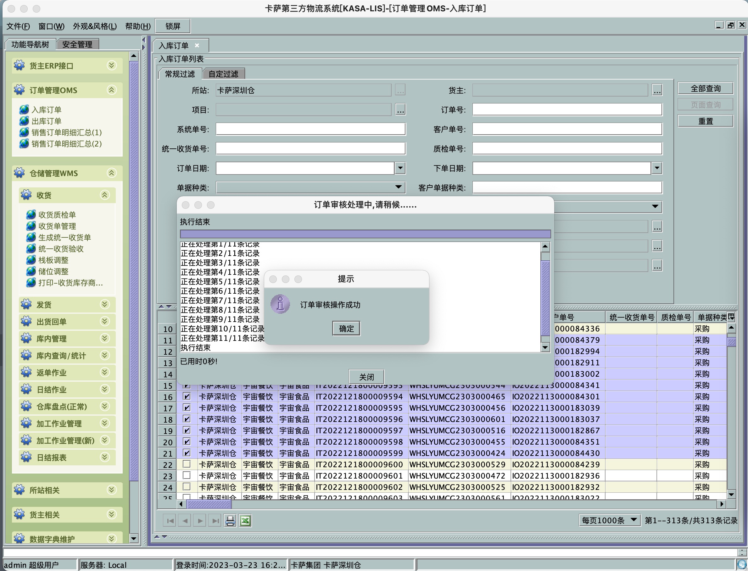Click the 关闭 button in the progress dialog
Image resolution: width=748 pixels, height=571 pixels.
(366, 377)
